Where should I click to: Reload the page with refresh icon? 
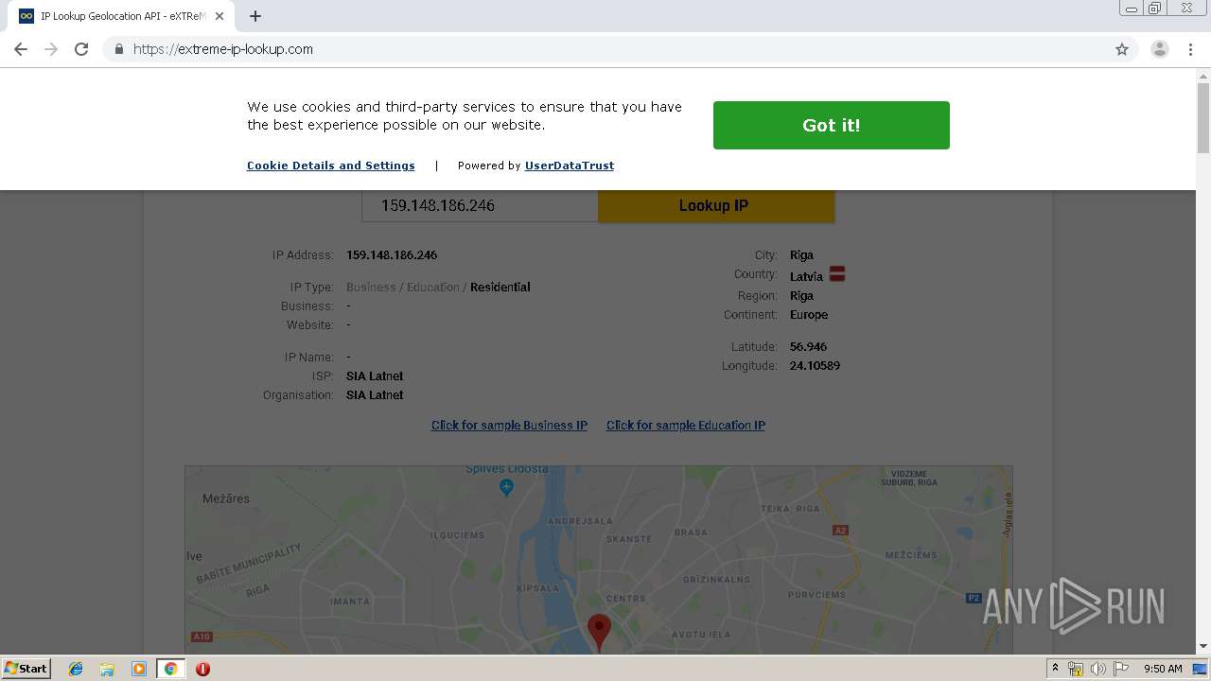pyautogui.click(x=81, y=49)
